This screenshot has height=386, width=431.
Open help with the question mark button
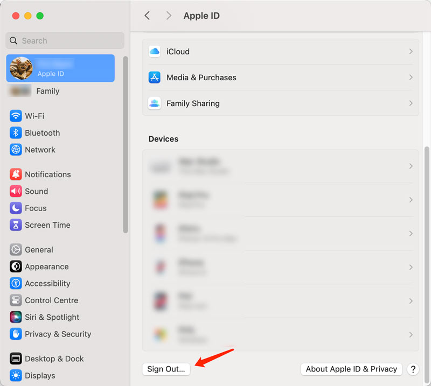coord(413,369)
